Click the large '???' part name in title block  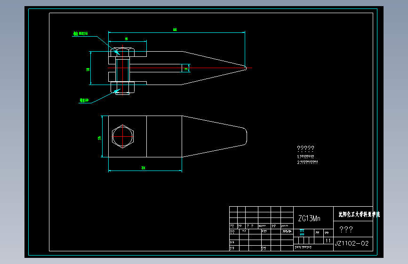346,229
